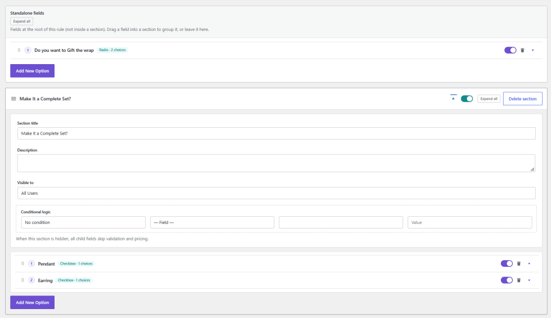Switch off the Earring field toggle
The height and width of the screenshot is (318, 551).
pos(507,280)
